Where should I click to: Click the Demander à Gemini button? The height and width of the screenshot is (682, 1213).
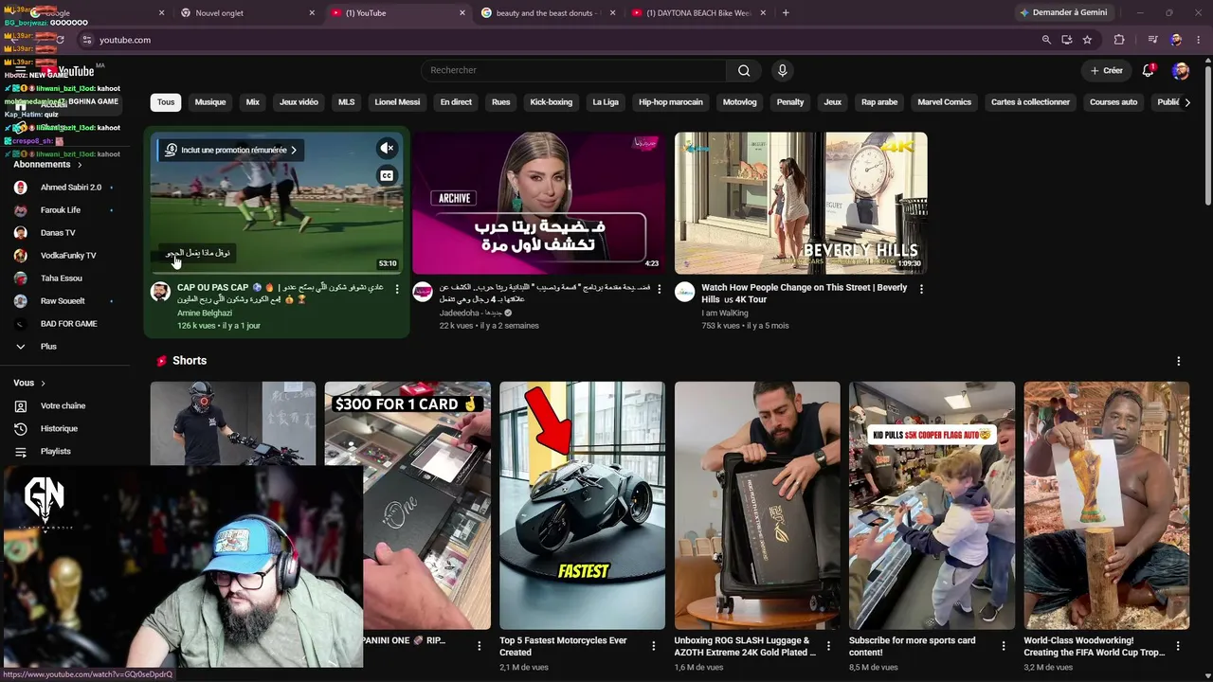point(1063,13)
